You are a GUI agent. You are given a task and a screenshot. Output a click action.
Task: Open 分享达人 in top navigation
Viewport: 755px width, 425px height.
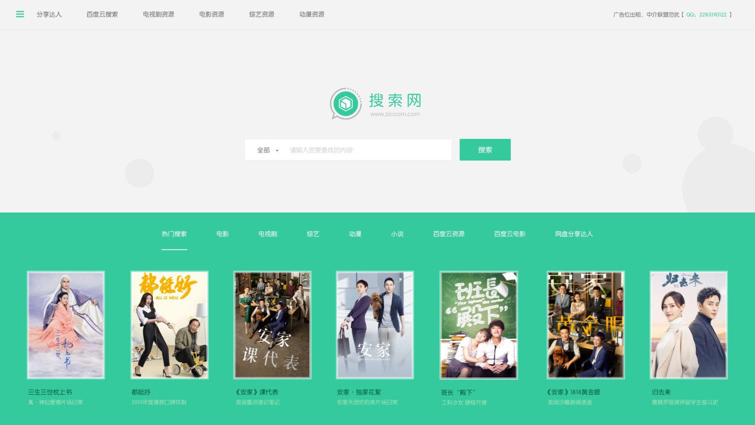pos(49,14)
